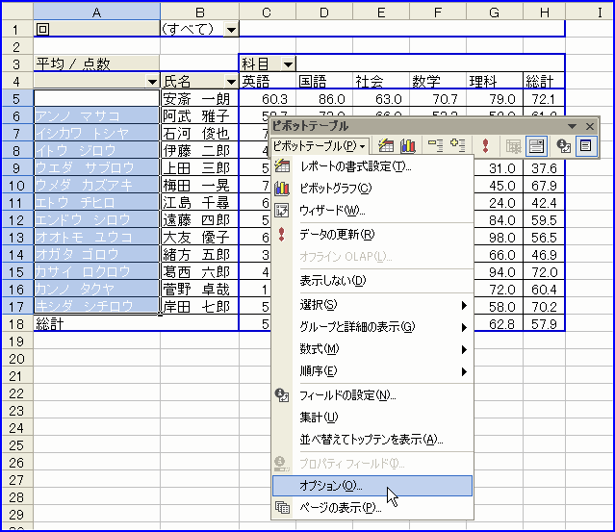
Task: Select column A header
Action: [96, 12]
